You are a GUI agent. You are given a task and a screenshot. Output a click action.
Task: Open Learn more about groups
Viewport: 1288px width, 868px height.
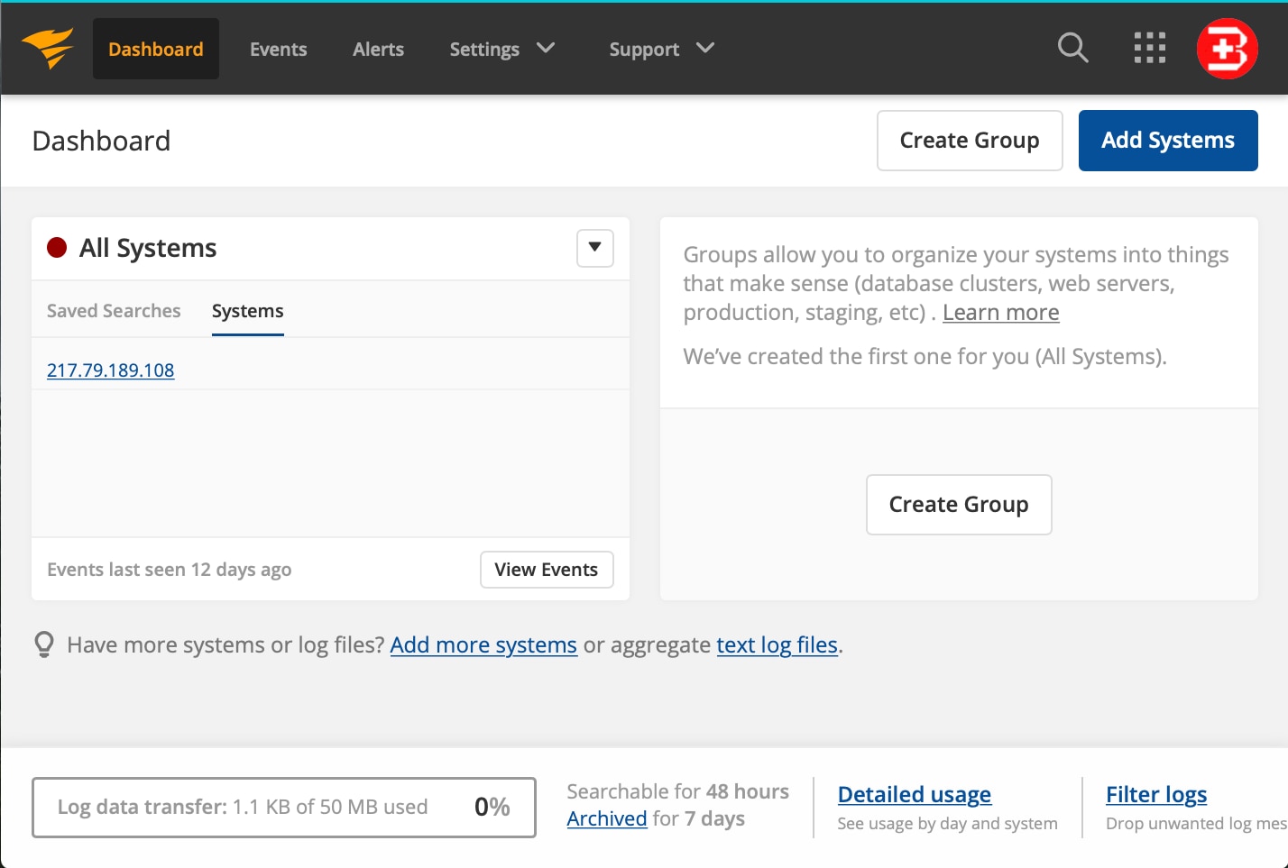pos(1000,312)
